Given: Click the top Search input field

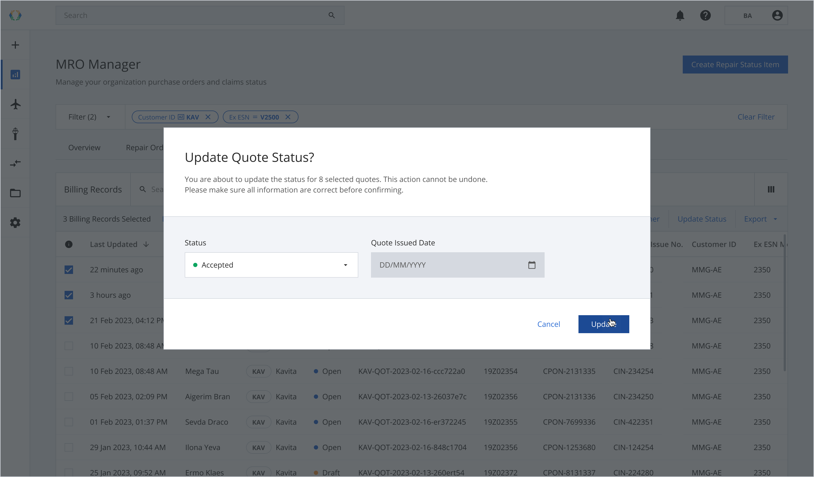Looking at the screenshot, I should (200, 15).
